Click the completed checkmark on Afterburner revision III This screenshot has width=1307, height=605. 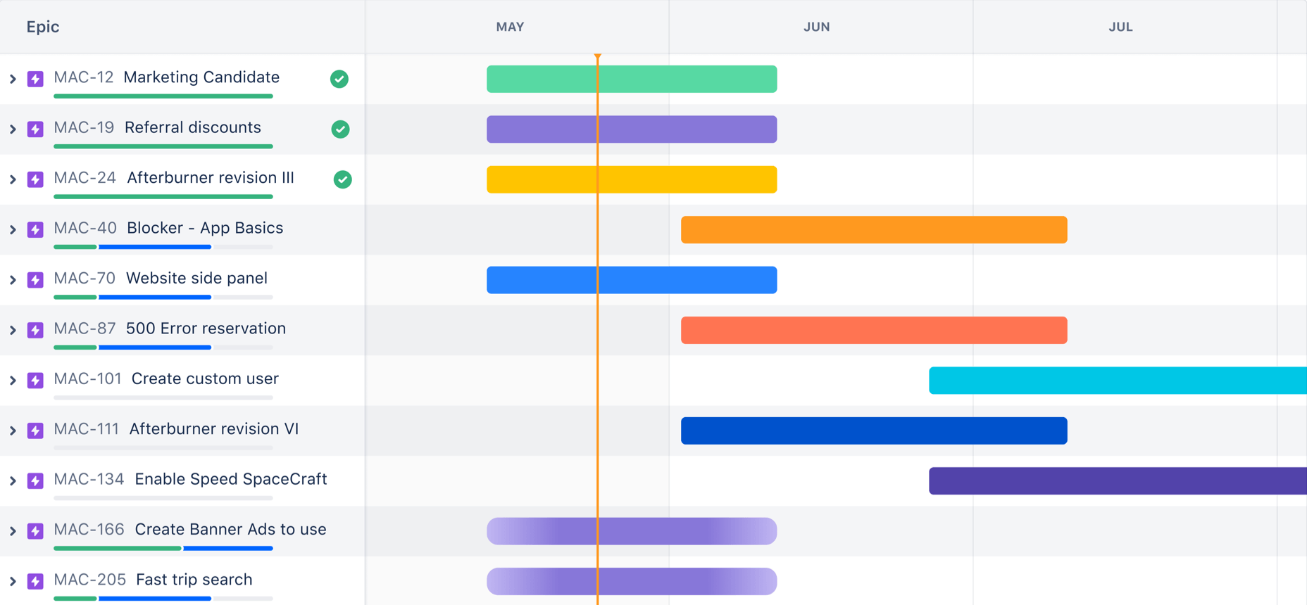pos(342,179)
